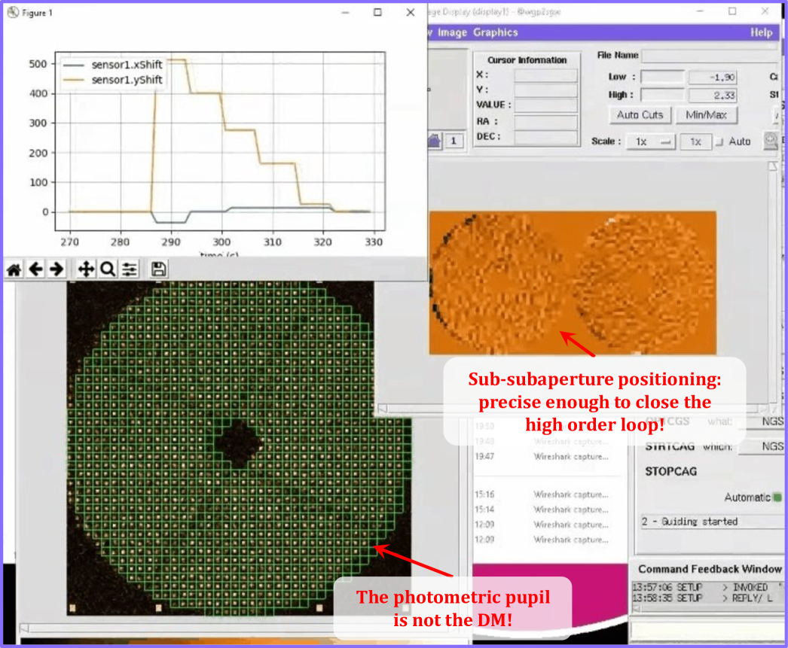Go forward to the next plot view
788x648 pixels.
pyautogui.click(x=56, y=269)
